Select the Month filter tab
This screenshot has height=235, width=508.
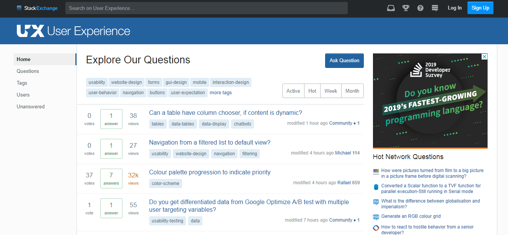click(x=352, y=91)
